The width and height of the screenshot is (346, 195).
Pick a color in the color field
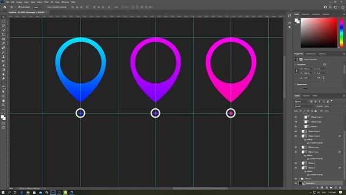point(319,32)
